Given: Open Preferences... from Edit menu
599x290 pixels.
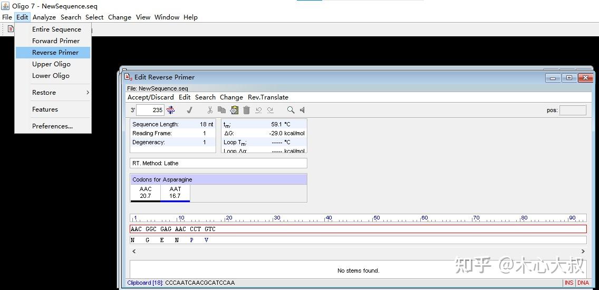Looking at the screenshot, I should (x=53, y=126).
